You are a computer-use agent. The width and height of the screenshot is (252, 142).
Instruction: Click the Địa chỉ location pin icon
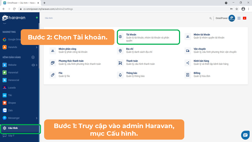120,51
